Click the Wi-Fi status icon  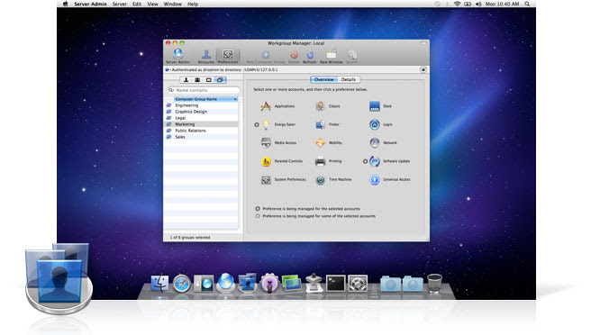pos(457,4)
